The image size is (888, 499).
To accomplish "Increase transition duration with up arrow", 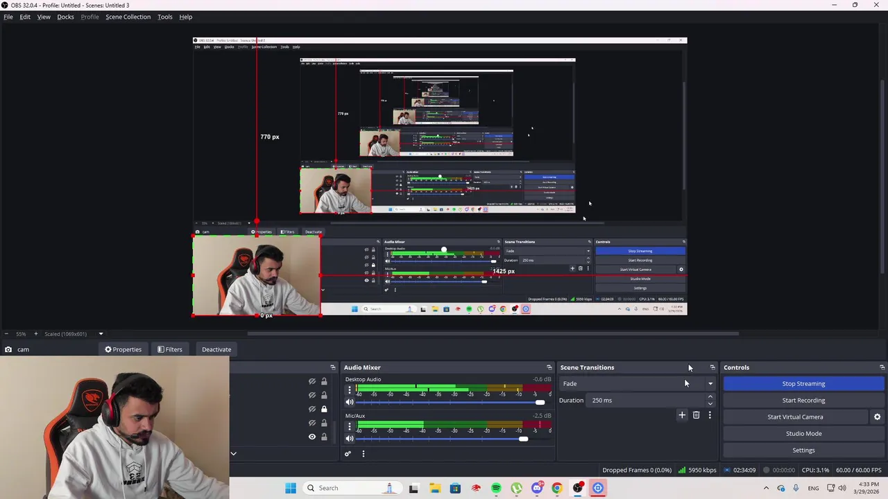I will 710,397.
